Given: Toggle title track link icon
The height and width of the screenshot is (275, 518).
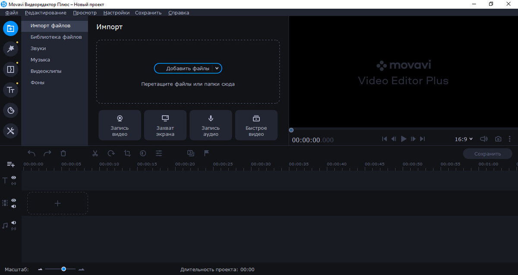Looking at the screenshot, I should (14, 183).
